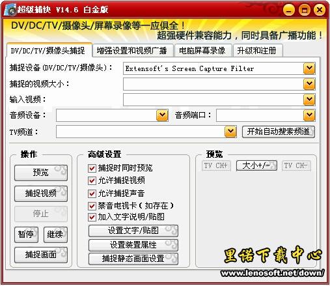Click the 大小+/- preview size button
330x286 pixels.
[256, 165]
